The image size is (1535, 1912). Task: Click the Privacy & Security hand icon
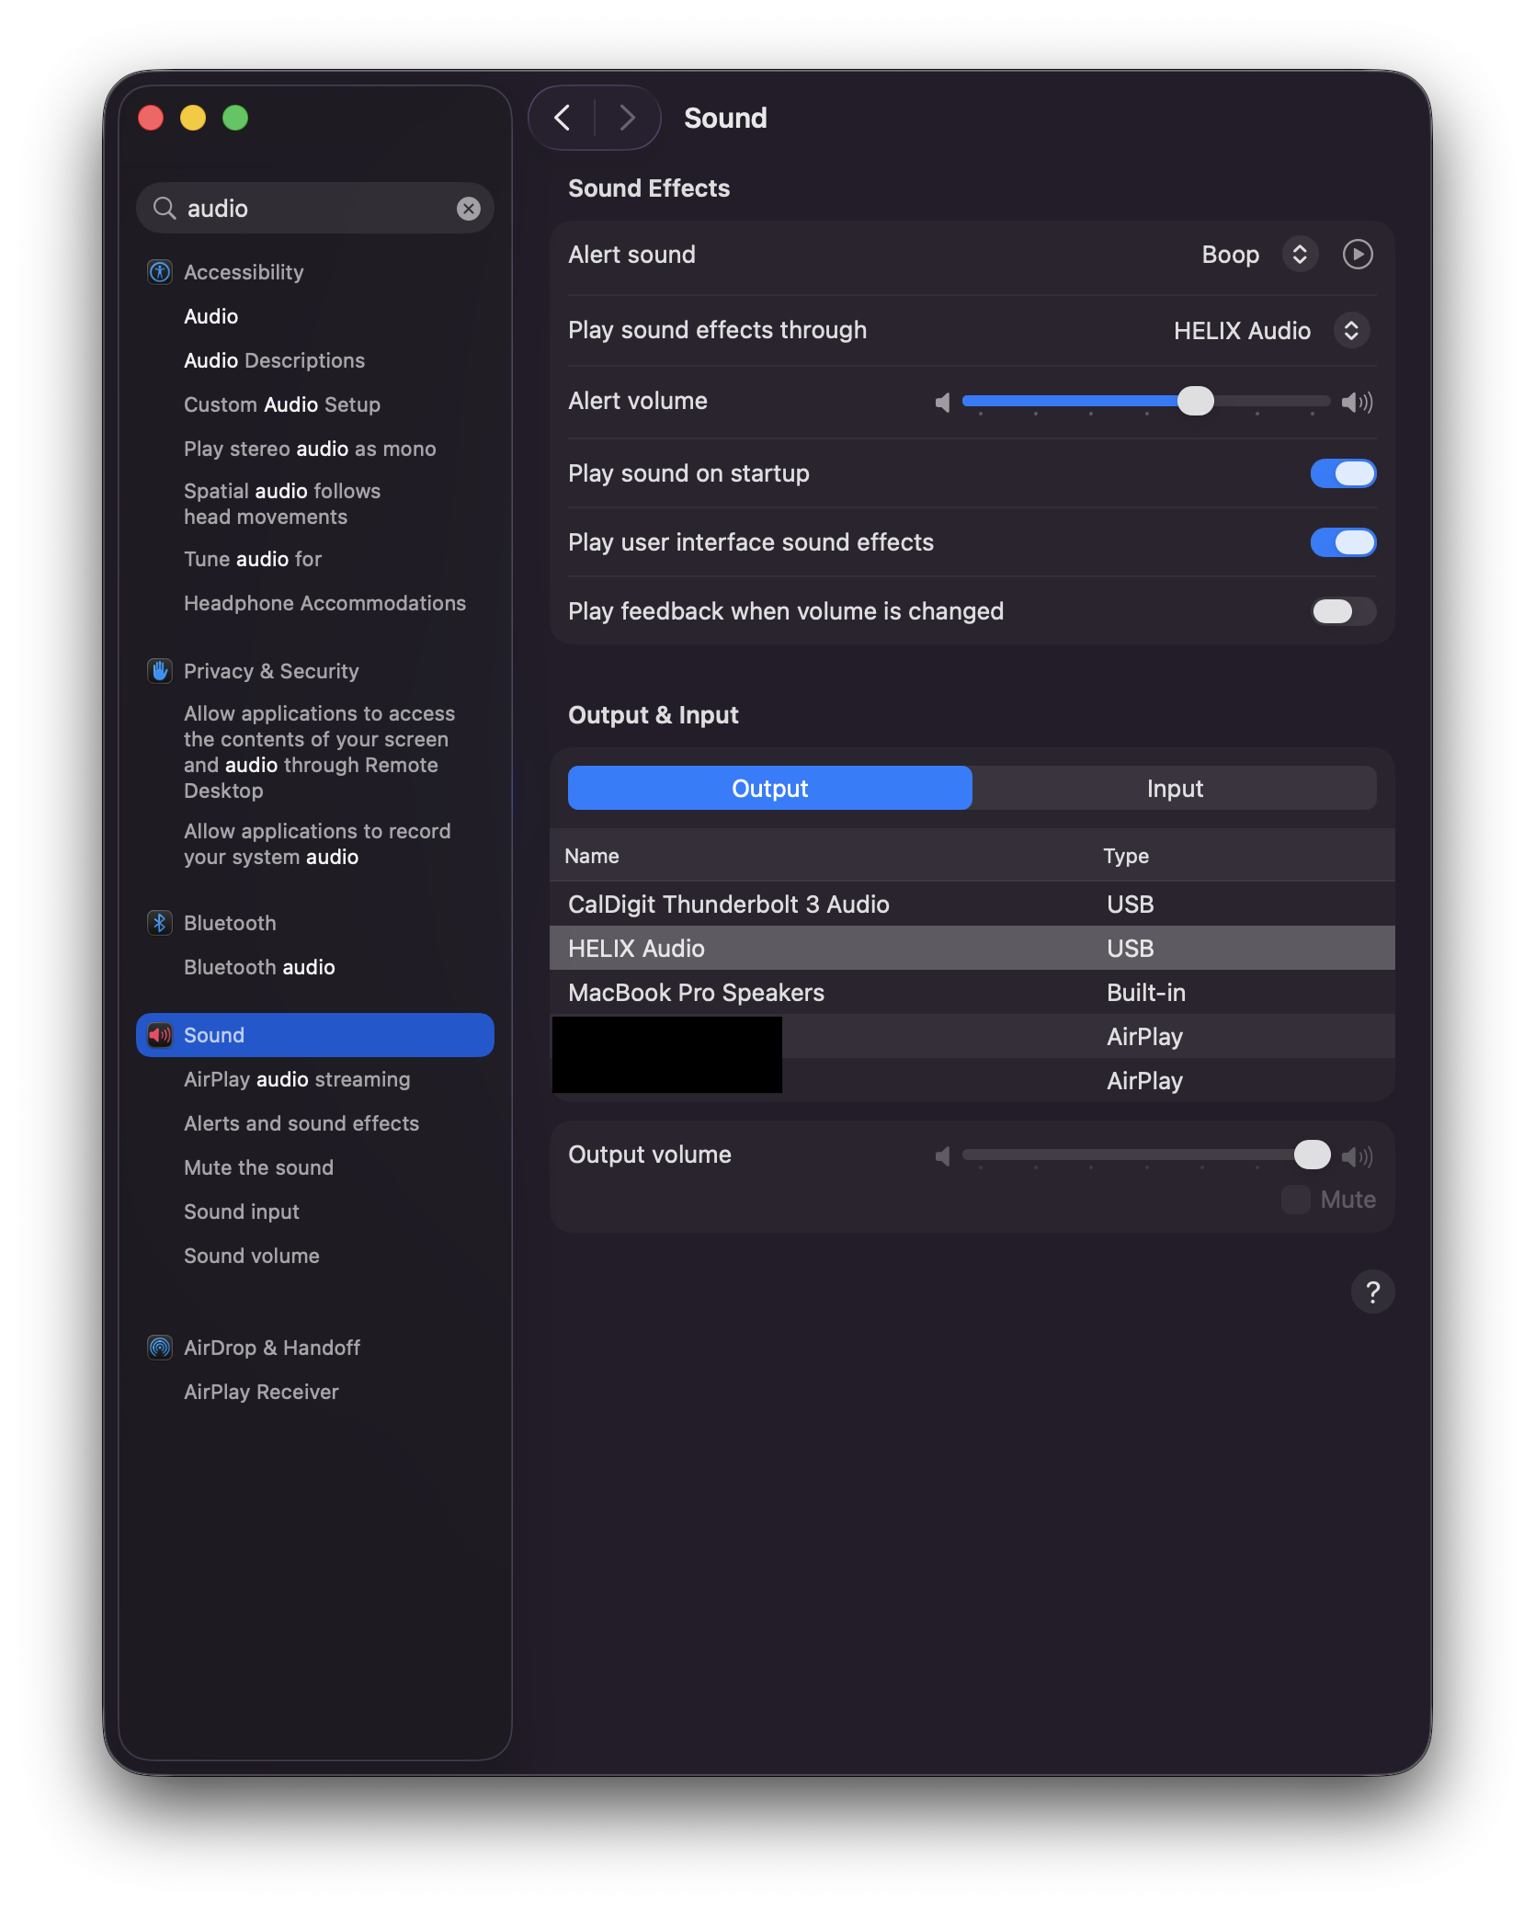coord(160,671)
